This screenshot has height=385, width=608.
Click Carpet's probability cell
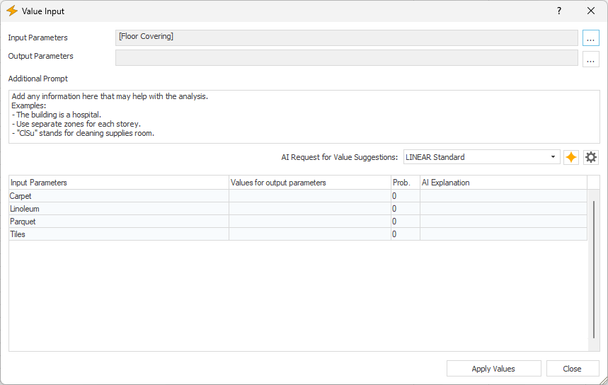tap(406, 196)
